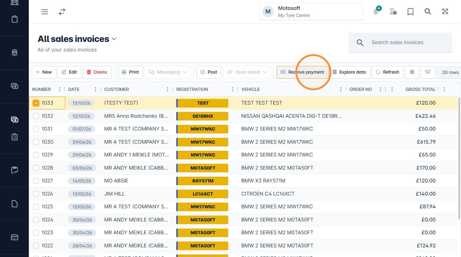Open the Motasoft company switcher
This screenshot has width=461, height=257.
pyautogui.click(x=311, y=12)
